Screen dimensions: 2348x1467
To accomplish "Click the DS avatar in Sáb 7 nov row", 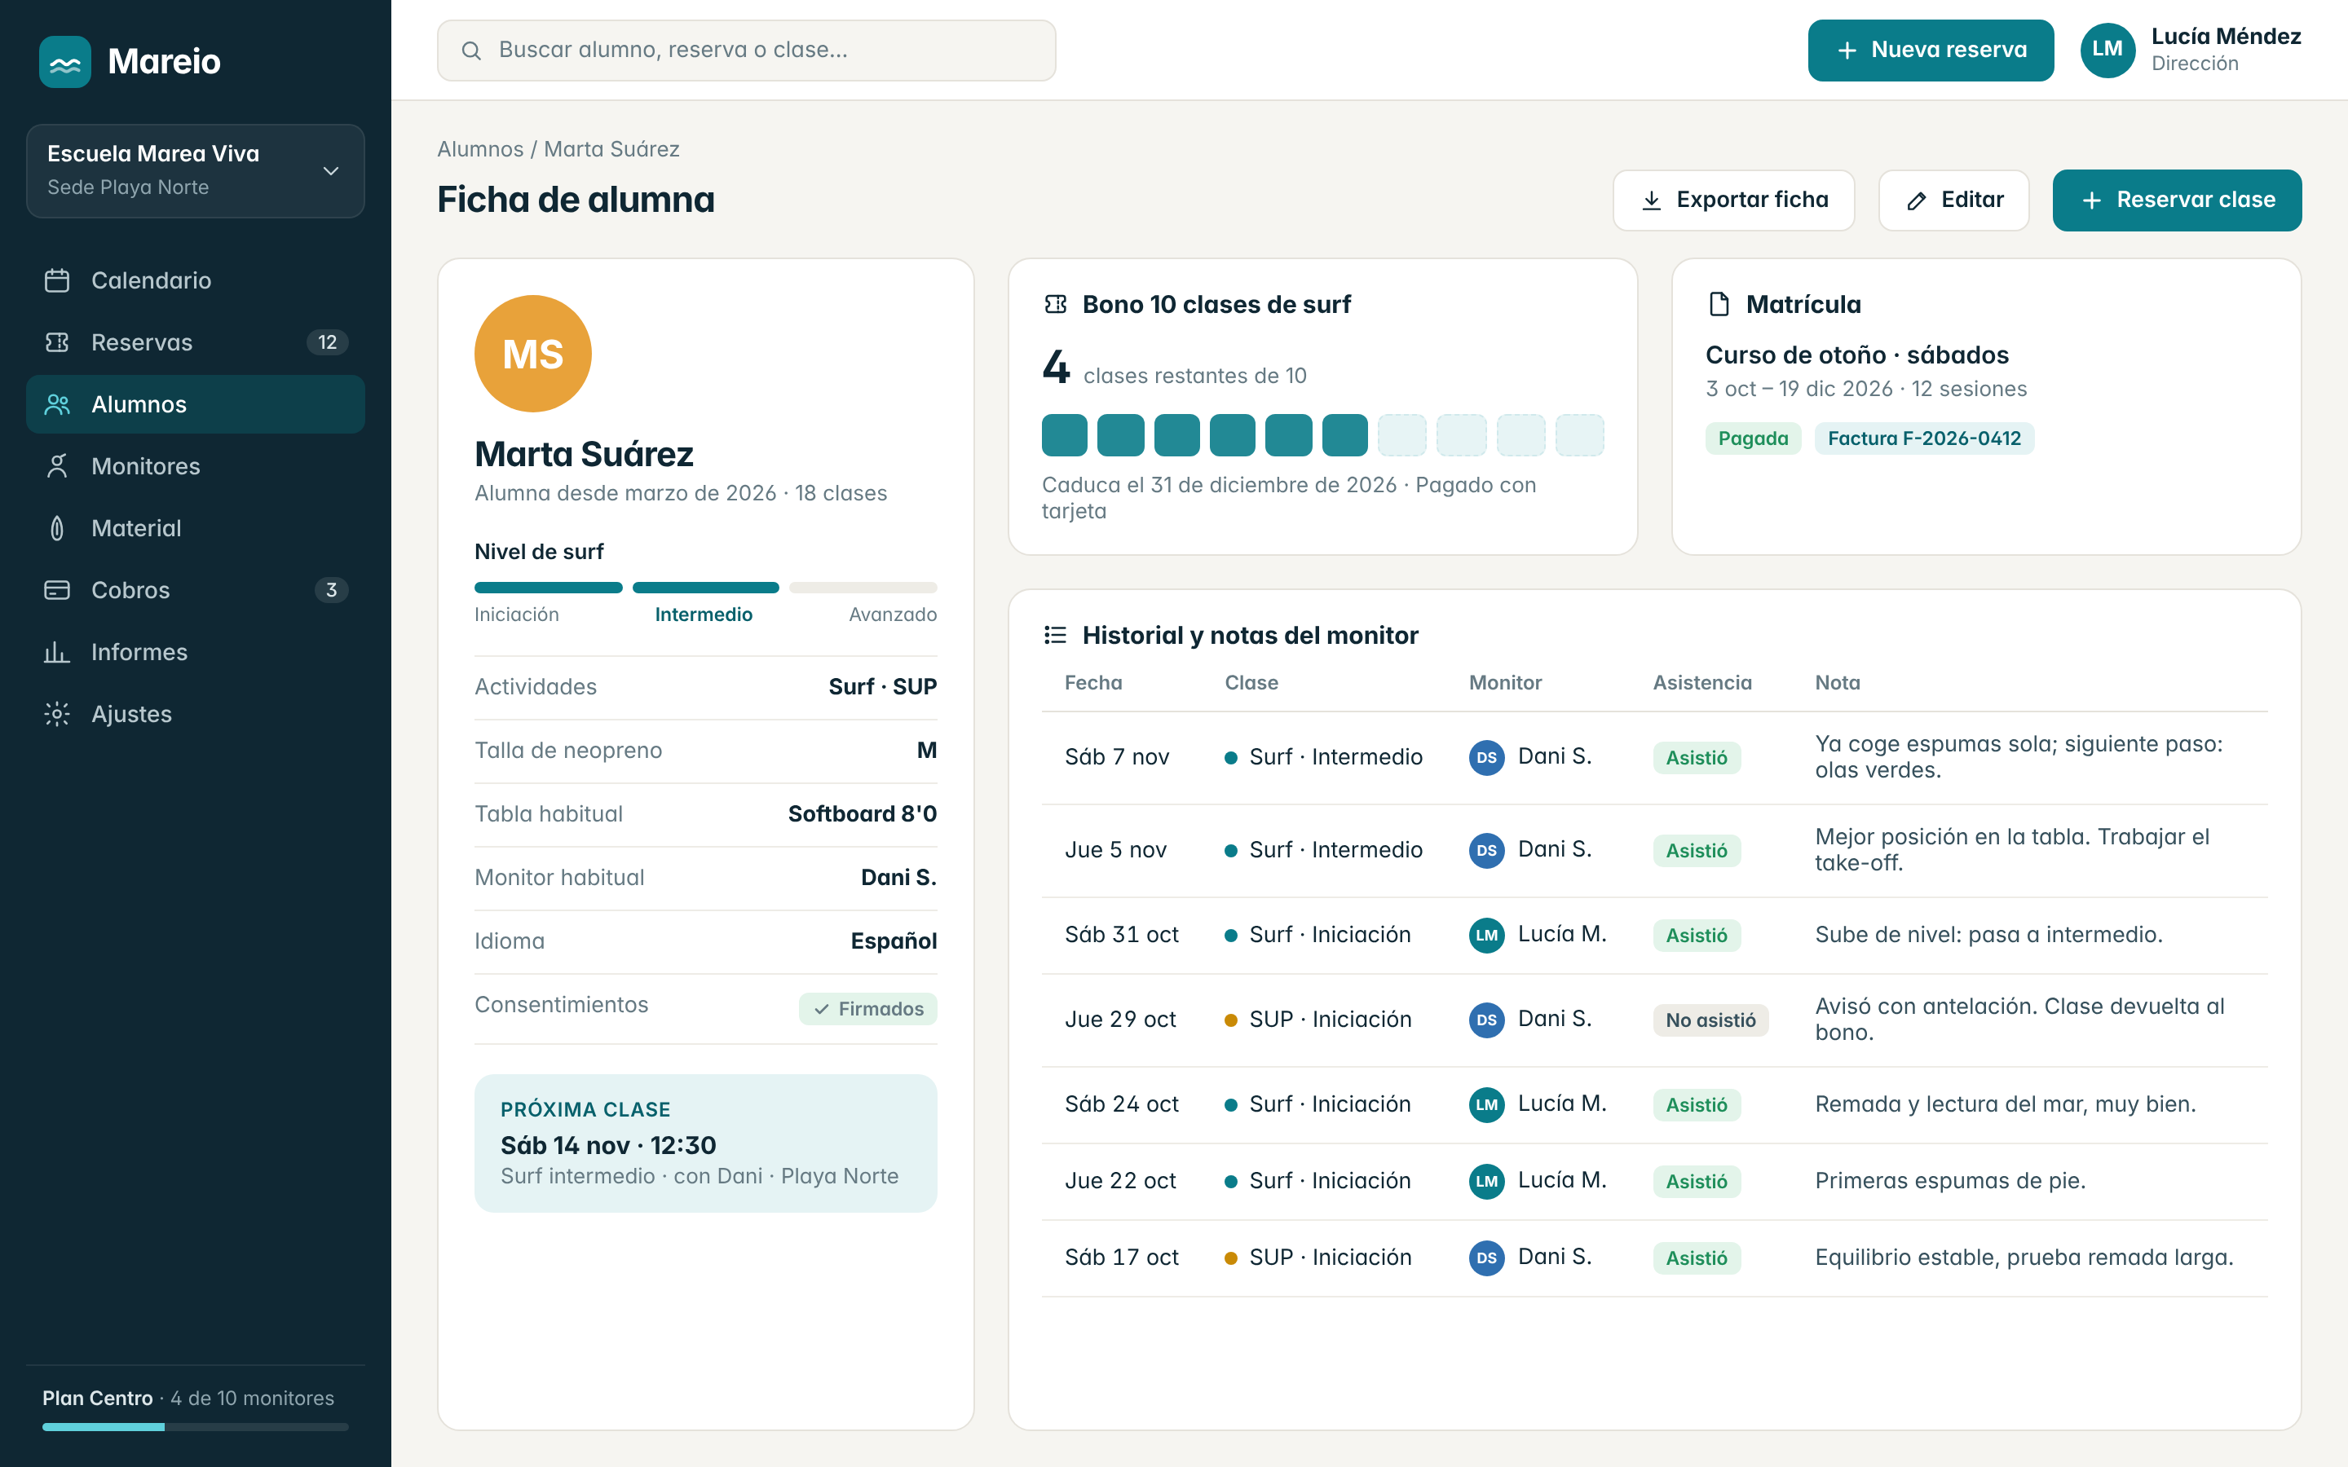I will click(x=1486, y=757).
